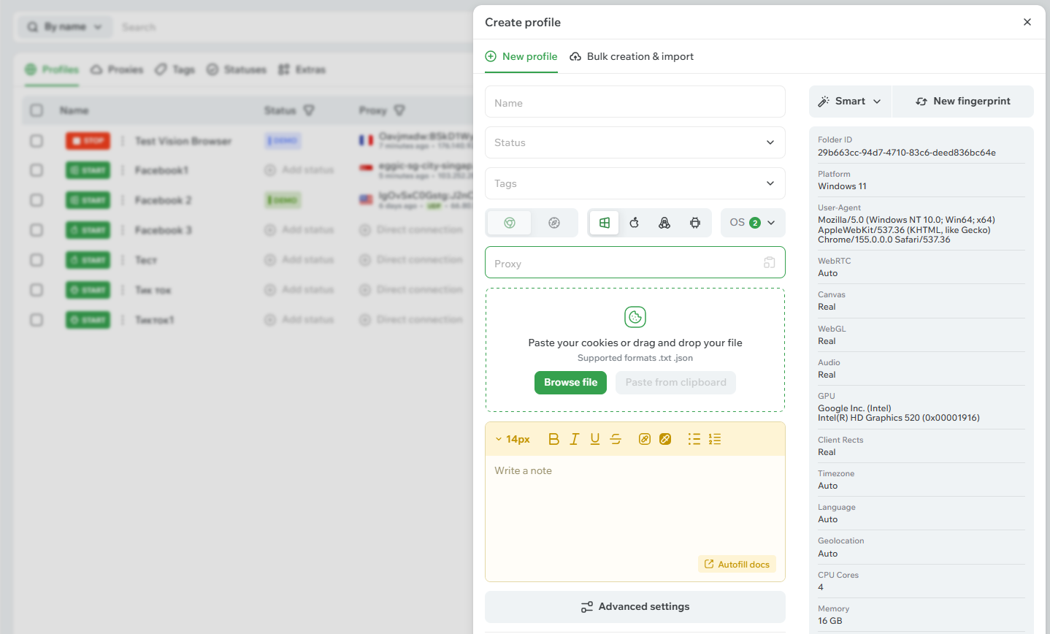Viewport: 1050px width, 634px height.
Task: Click the paste icon inside Proxy field
Action: point(769,263)
